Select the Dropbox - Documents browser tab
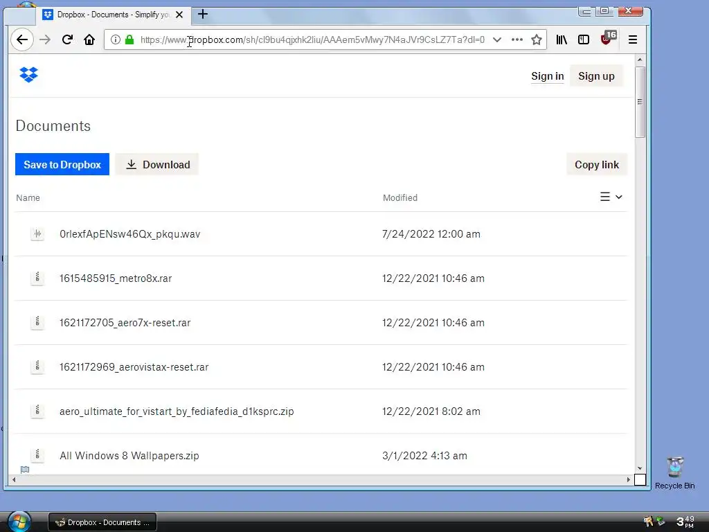 coord(113,15)
